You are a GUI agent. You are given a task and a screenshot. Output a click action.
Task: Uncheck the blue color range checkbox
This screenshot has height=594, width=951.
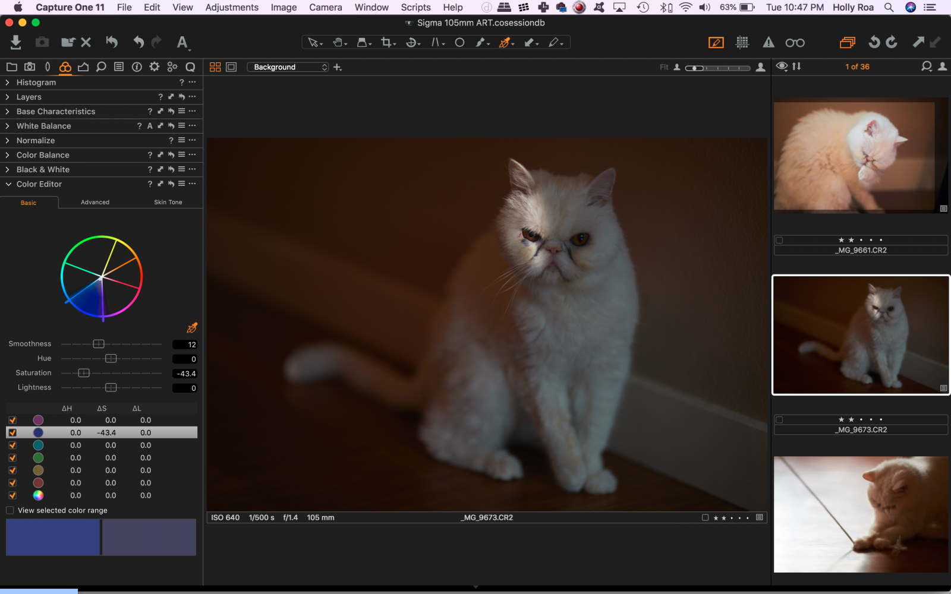click(x=12, y=432)
